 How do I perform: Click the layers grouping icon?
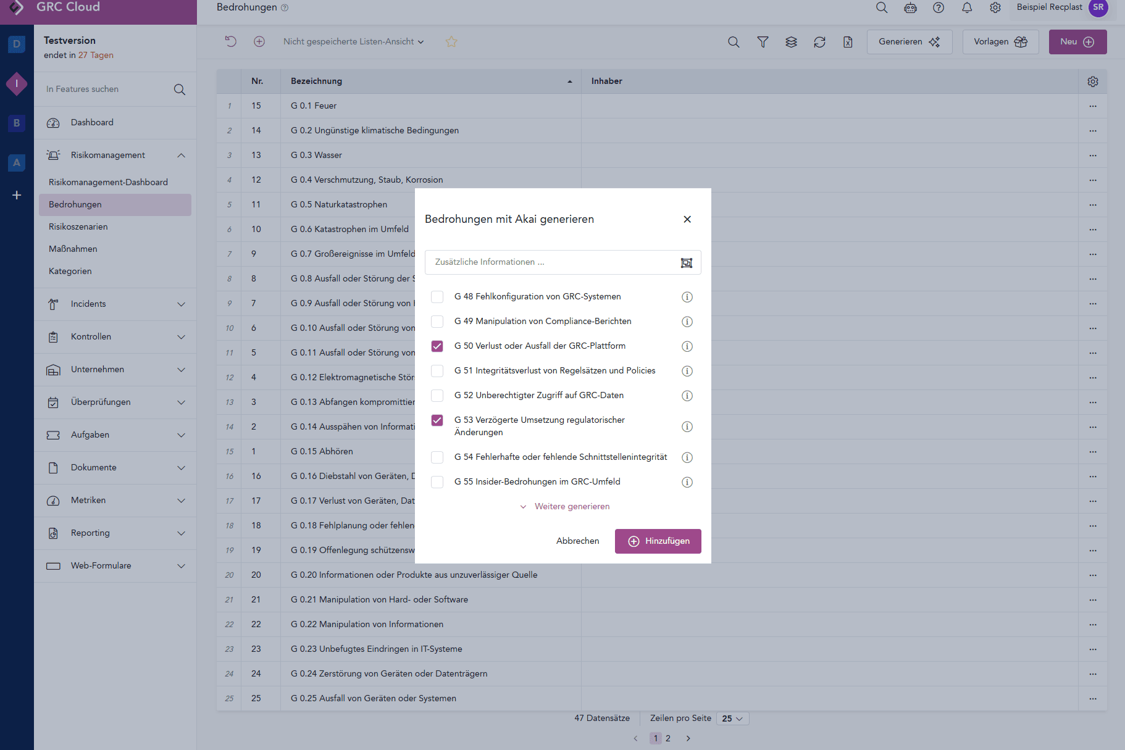pyautogui.click(x=791, y=42)
